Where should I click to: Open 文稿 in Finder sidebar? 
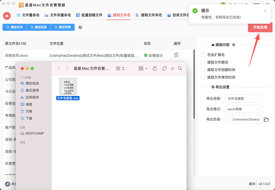coord(26,111)
